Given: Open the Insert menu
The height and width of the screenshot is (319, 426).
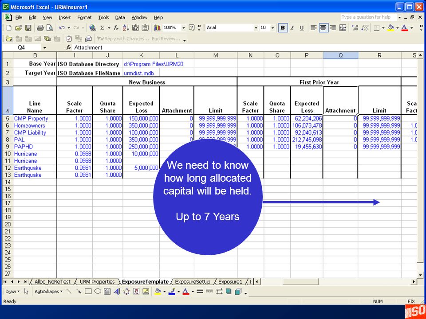Looking at the screenshot, I should pos(65,18).
